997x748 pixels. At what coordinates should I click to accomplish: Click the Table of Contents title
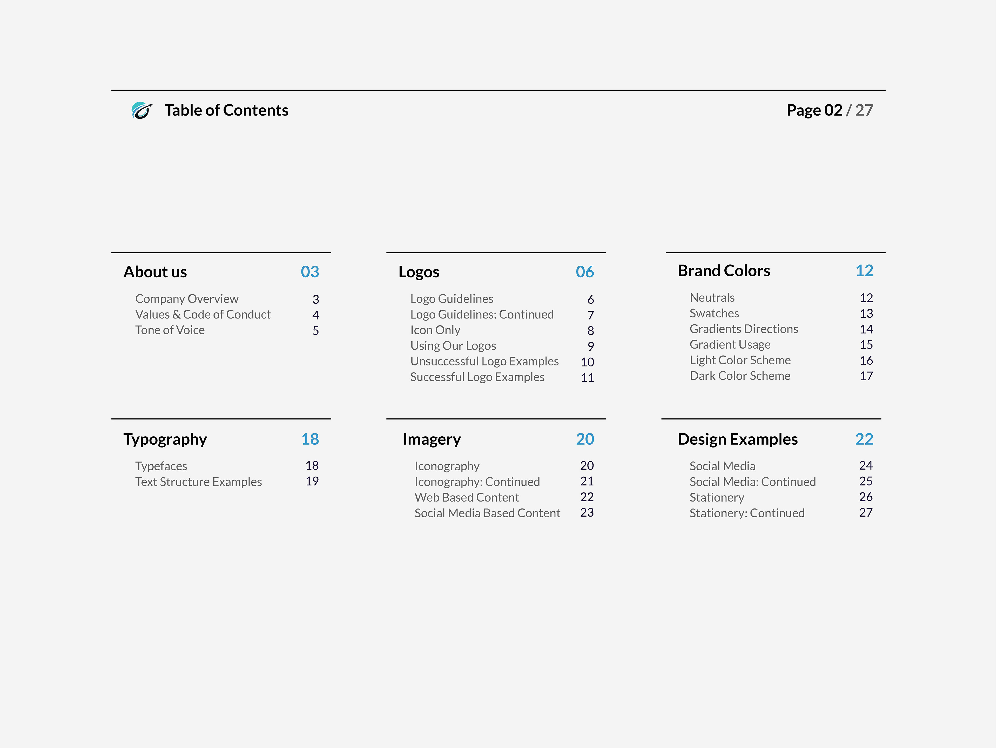click(x=226, y=110)
